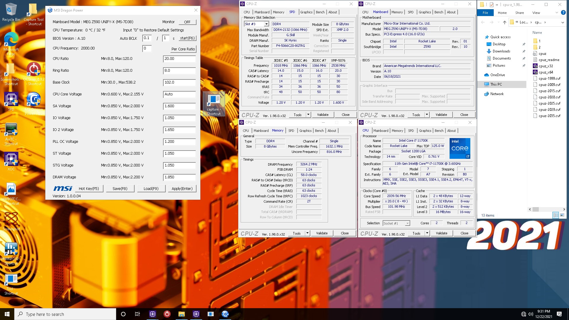Open View ribbon tab in Explorer
The width and height of the screenshot is (569, 320).
pos(536,13)
